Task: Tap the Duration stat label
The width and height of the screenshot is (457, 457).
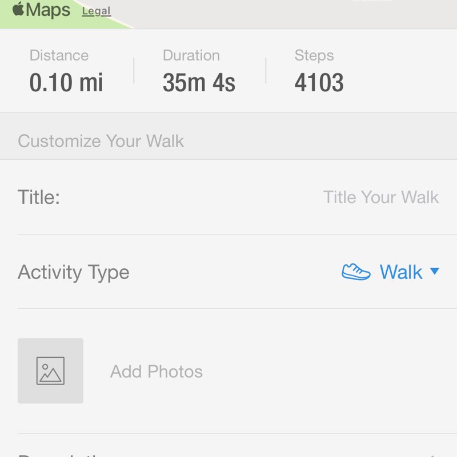Action: [191, 55]
